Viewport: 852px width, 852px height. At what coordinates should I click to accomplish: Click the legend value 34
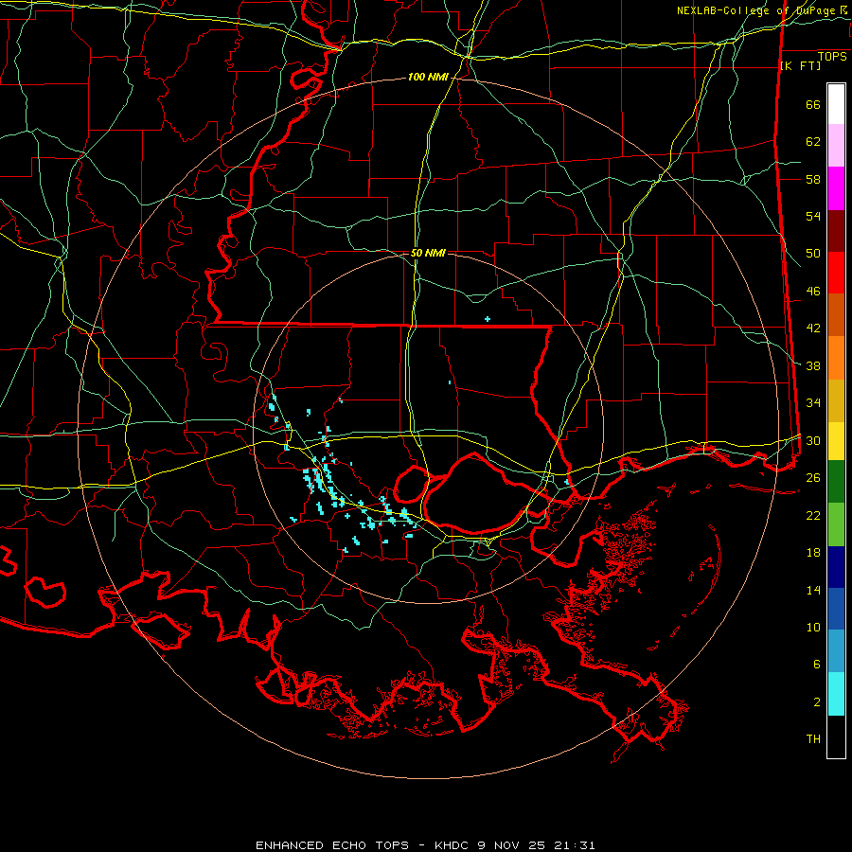[813, 403]
